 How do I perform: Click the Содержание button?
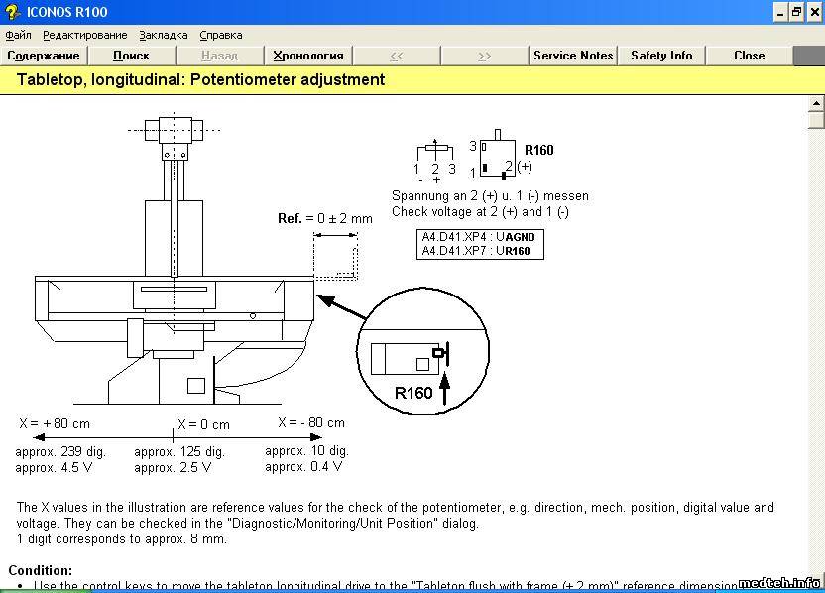coord(44,56)
